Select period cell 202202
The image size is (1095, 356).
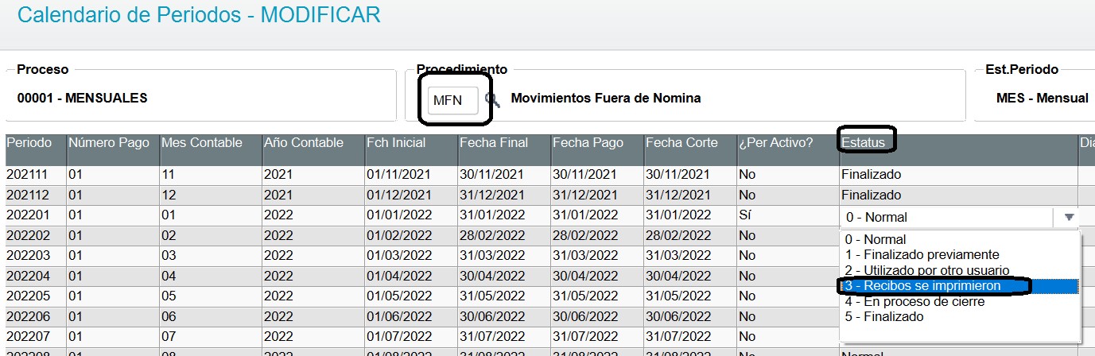[36, 236]
